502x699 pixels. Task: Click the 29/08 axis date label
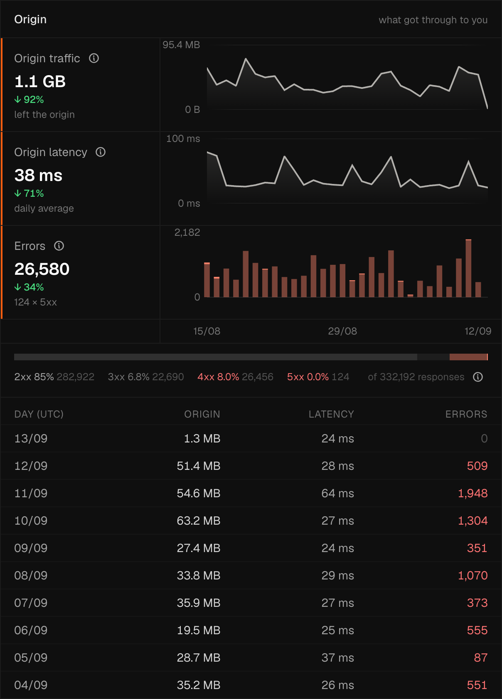click(x=342, y=331)
